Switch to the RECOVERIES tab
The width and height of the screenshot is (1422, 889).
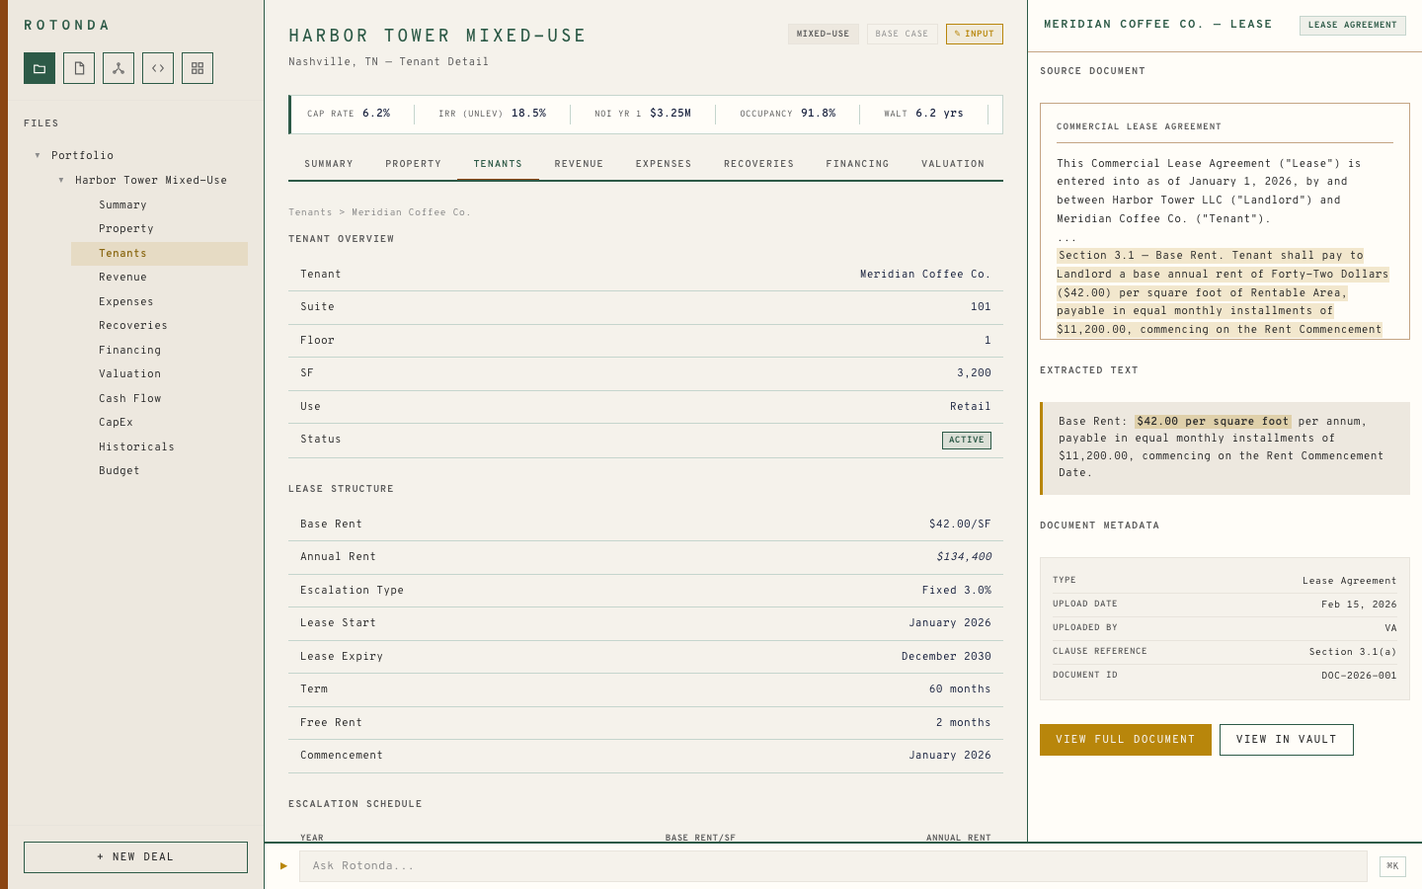(758, 164)
